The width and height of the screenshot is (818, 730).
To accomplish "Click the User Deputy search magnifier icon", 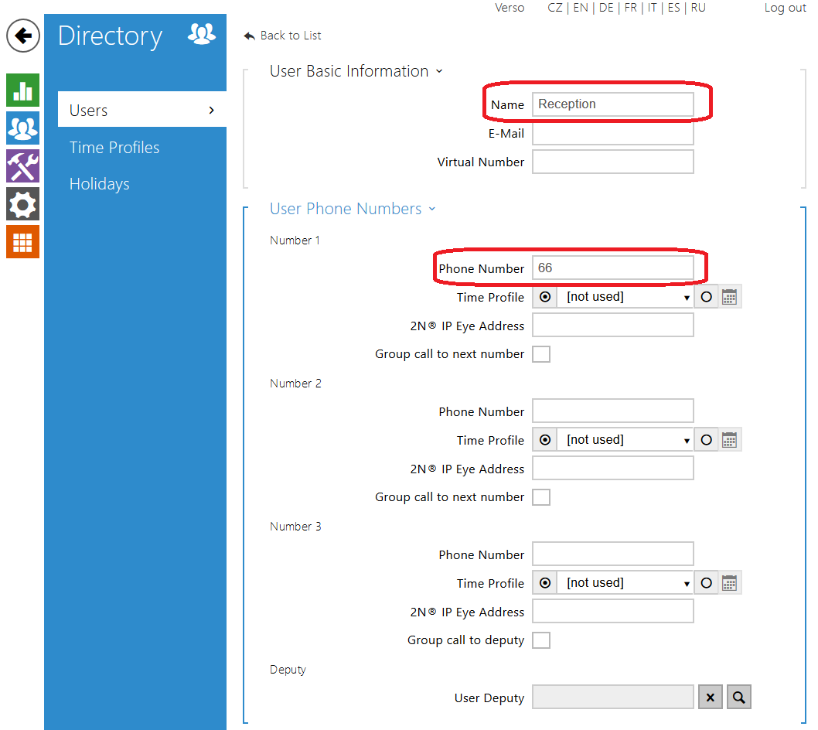I will point(738,698).
